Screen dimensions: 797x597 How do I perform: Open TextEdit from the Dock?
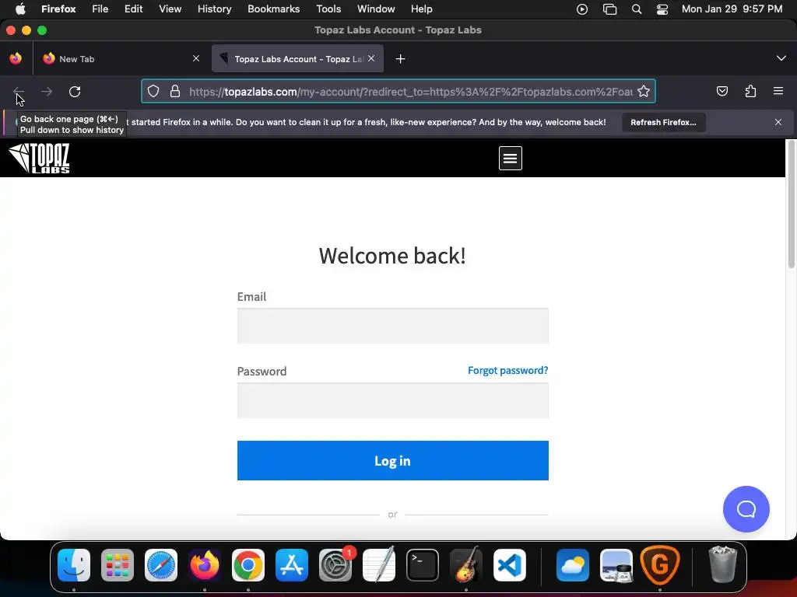(x=379, y=565)
